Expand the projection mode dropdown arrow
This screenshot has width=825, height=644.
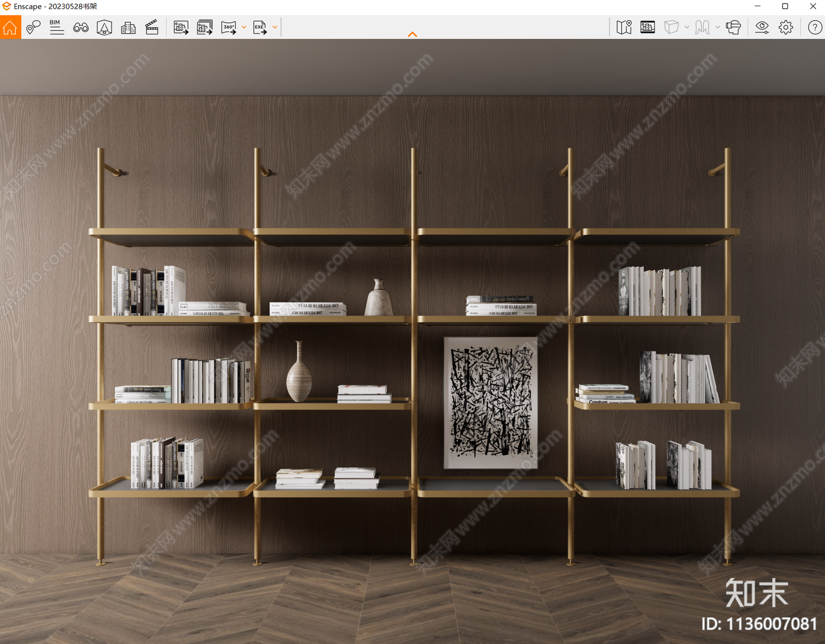point(687,27)
